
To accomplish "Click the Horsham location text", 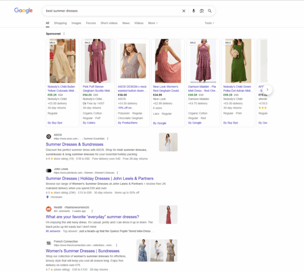I will [x=57, y=197].
